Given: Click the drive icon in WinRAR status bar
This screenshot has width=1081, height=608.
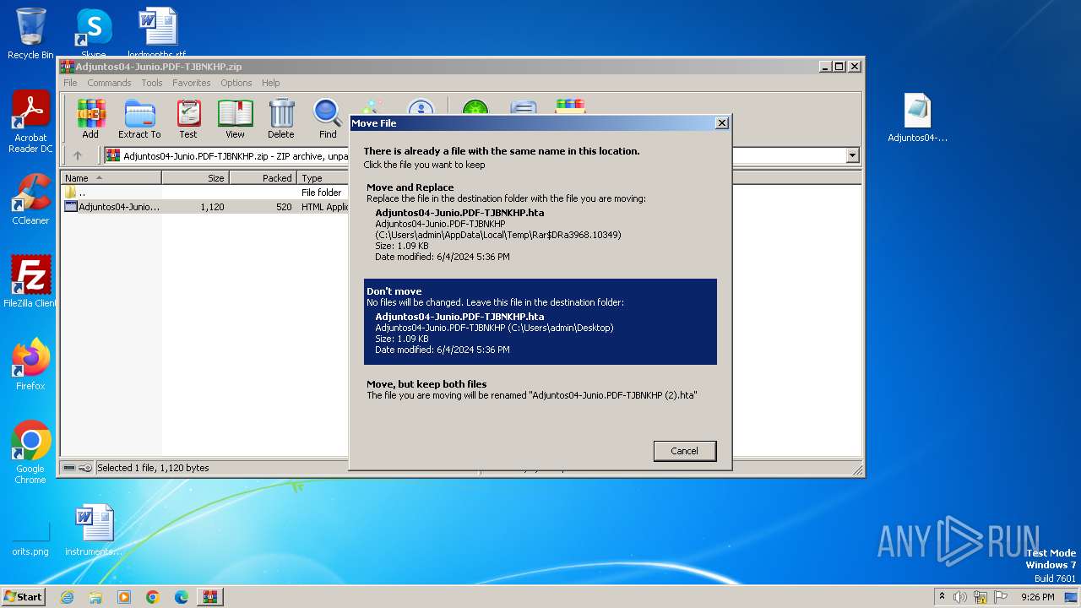Looking at the screenshot, I should point(70,468).
